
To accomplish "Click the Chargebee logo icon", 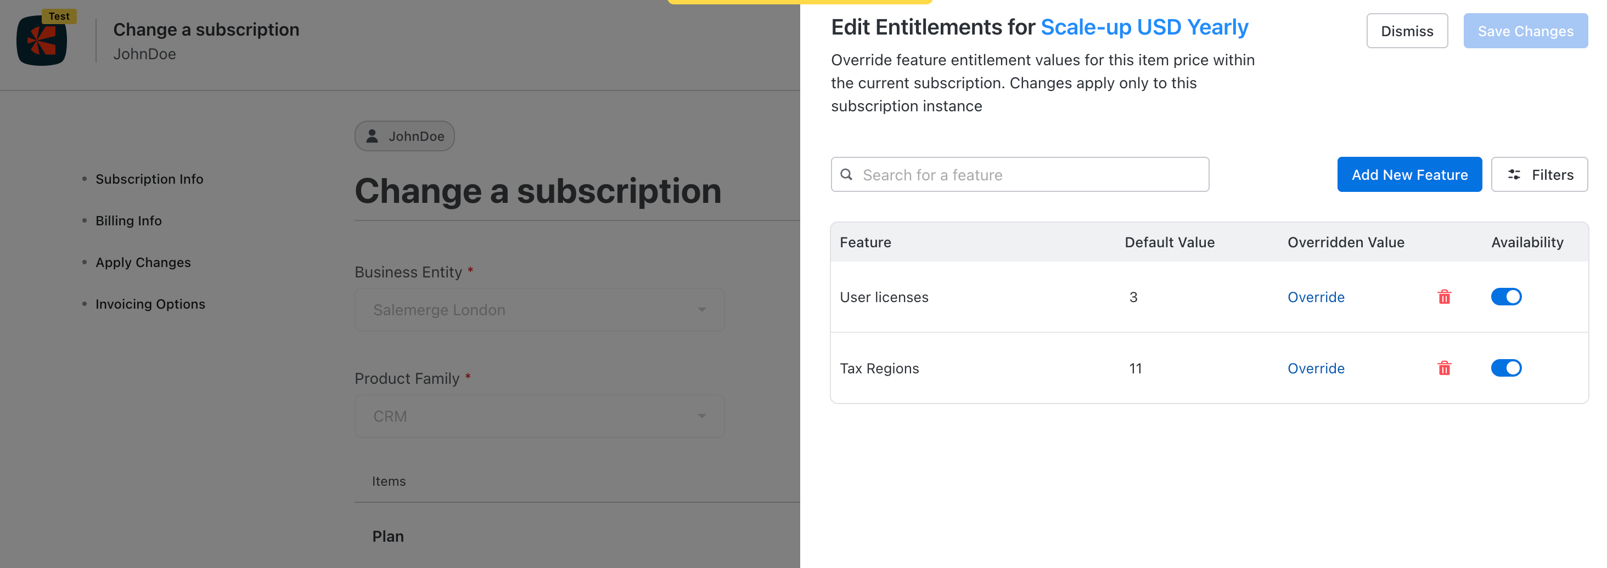I will coord(42,41).
